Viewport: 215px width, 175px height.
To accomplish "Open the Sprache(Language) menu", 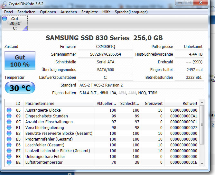I will tap(131, 12).
